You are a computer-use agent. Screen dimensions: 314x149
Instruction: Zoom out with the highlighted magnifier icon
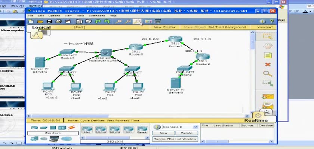(137, 21)
